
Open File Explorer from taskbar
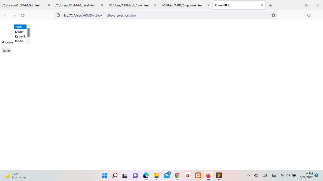click(x=156, y=175)
